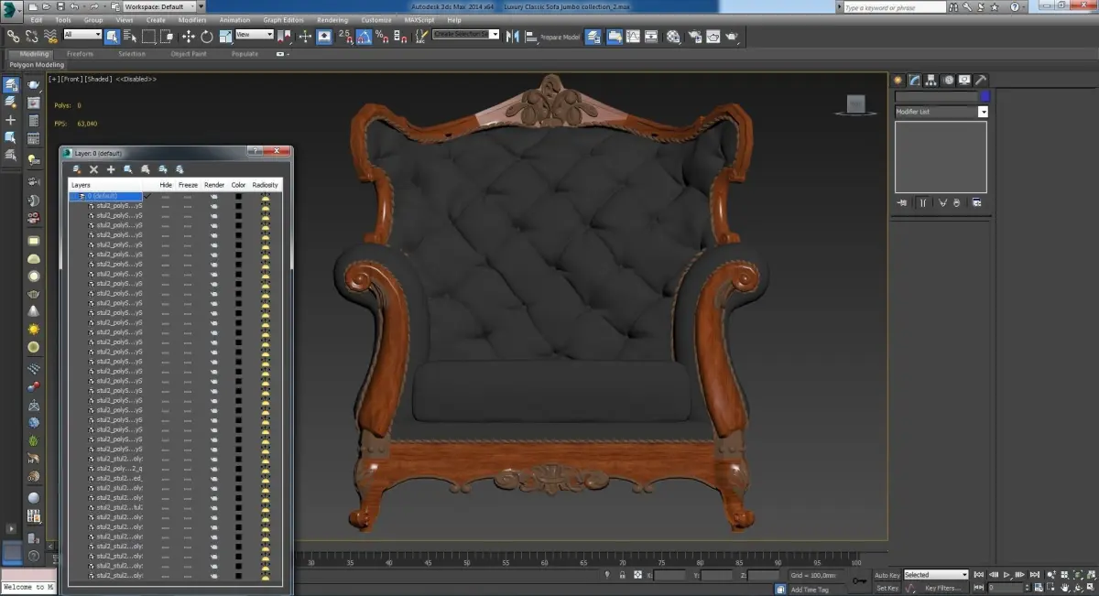
Task: Toggle the Angle Snap button
Action: click(364, 37)
